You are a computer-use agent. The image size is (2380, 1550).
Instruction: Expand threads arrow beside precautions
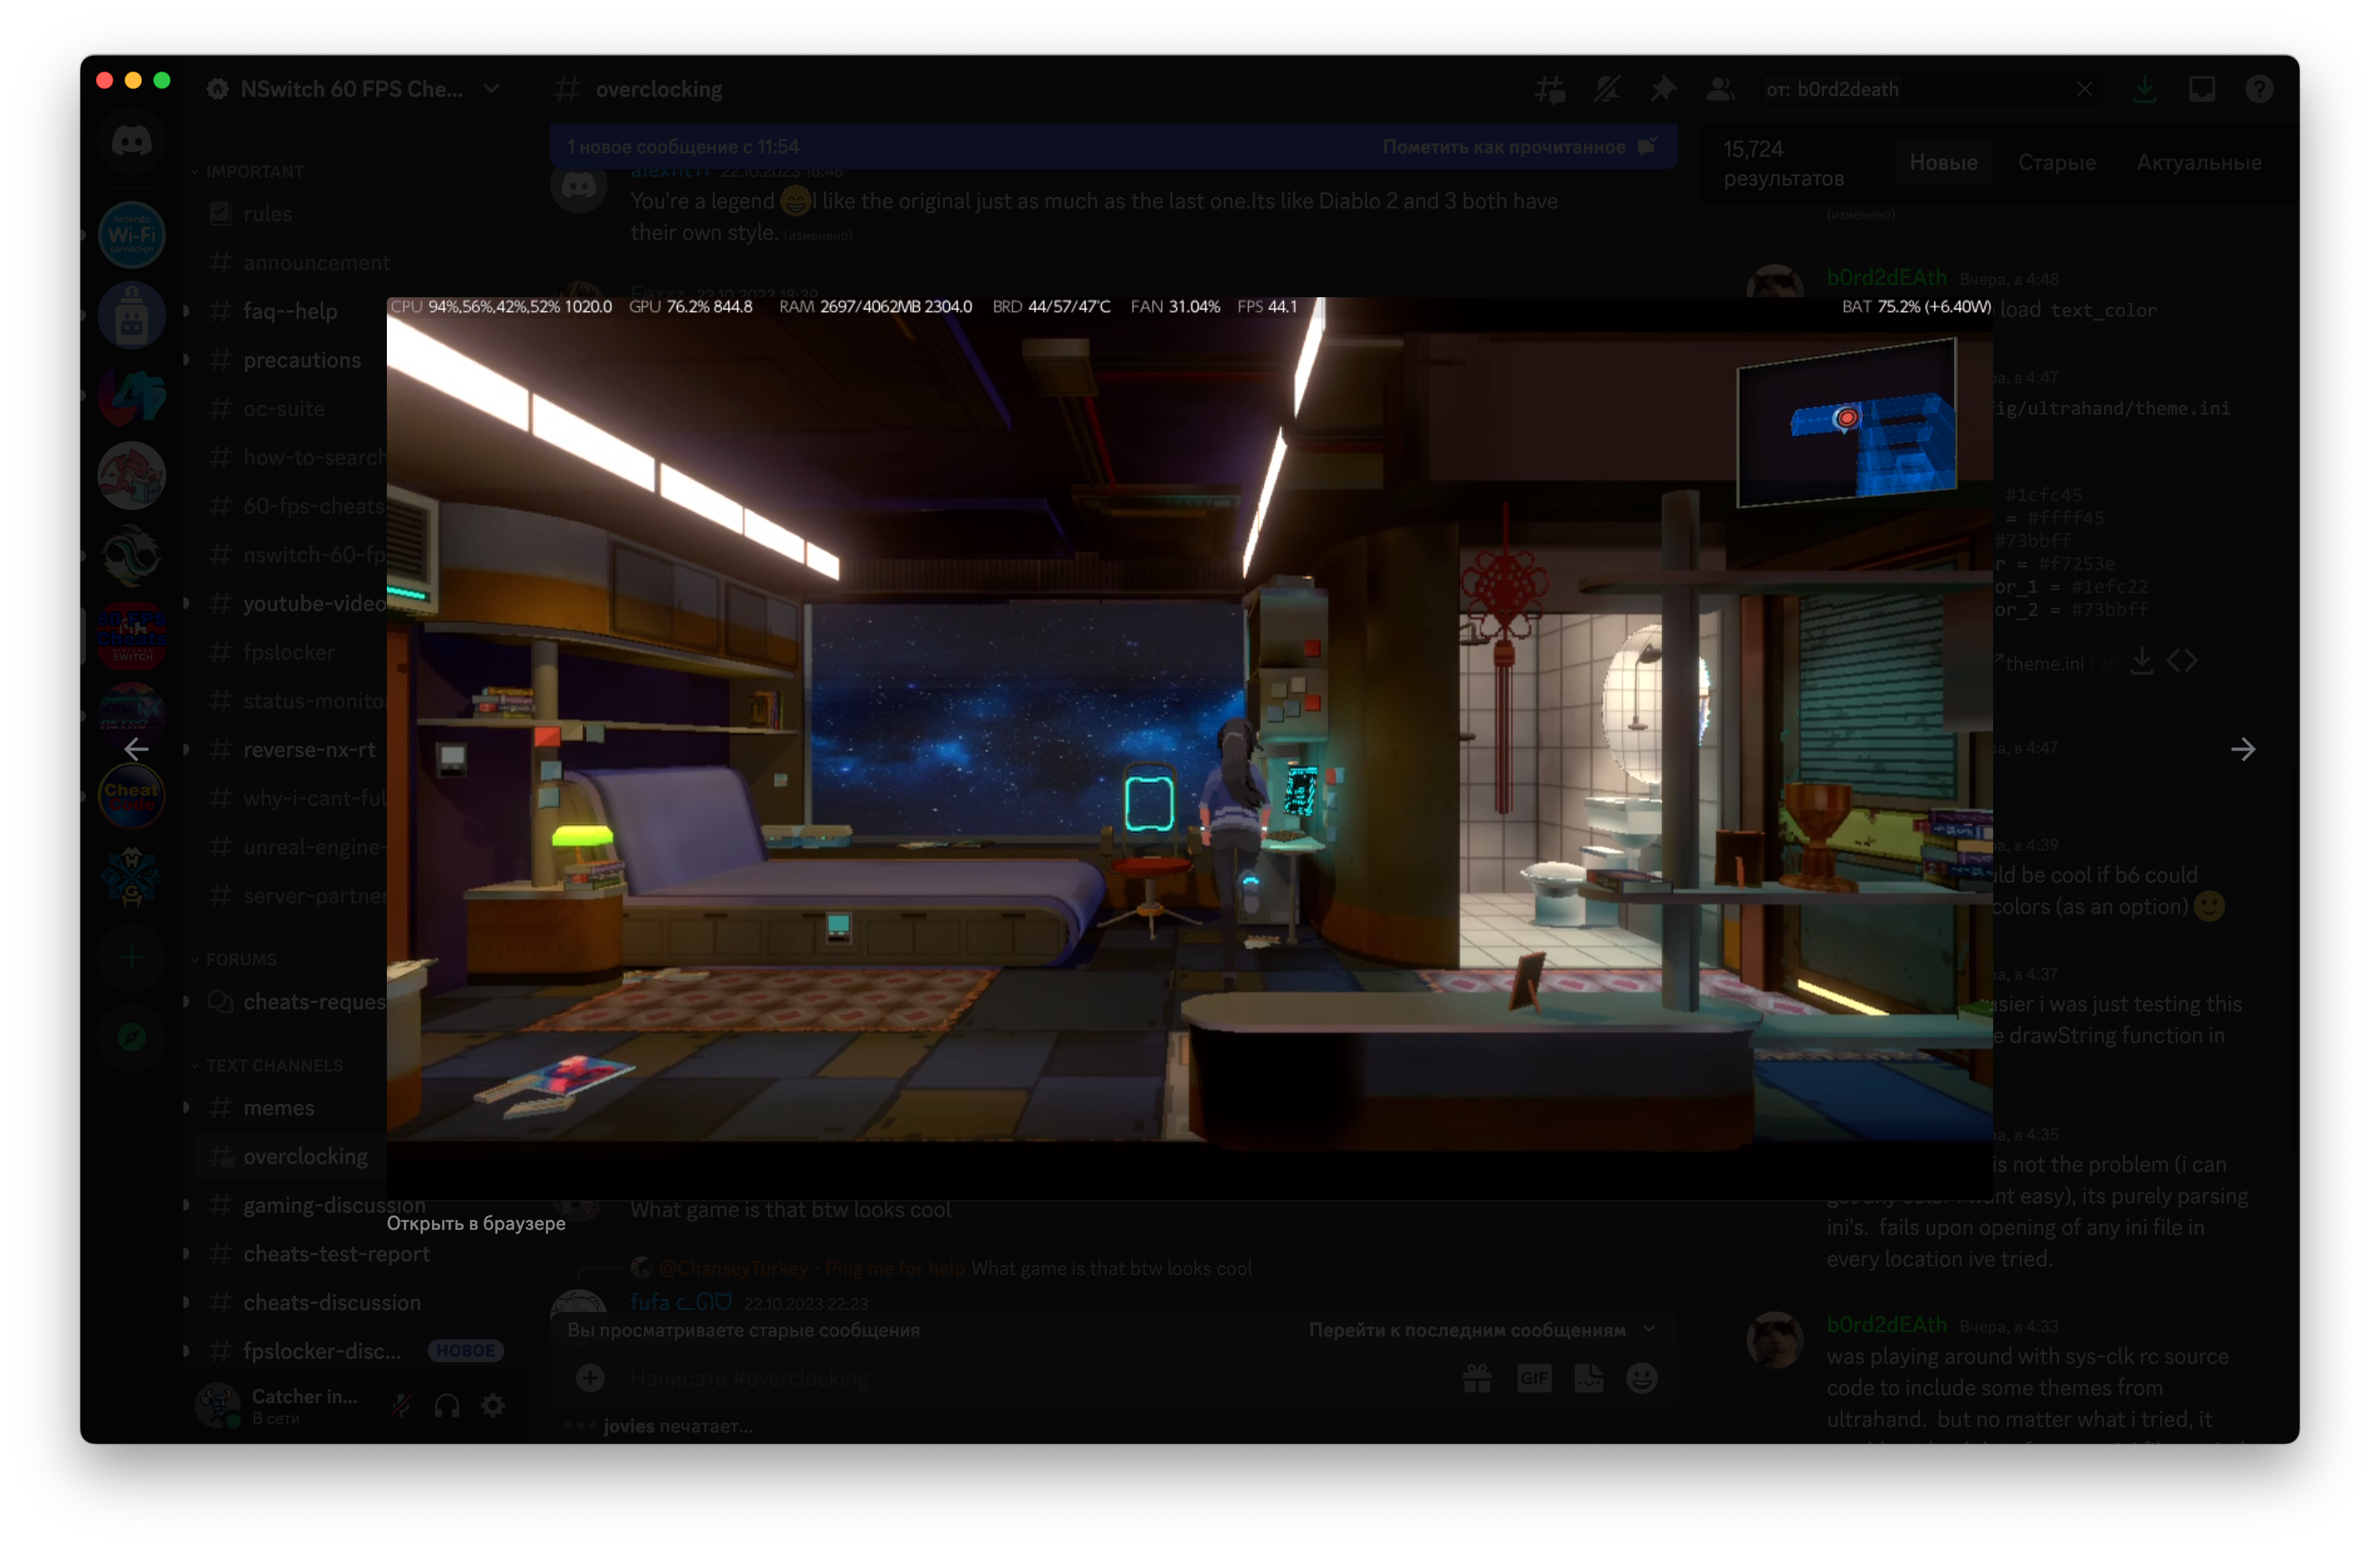[187, 359]
